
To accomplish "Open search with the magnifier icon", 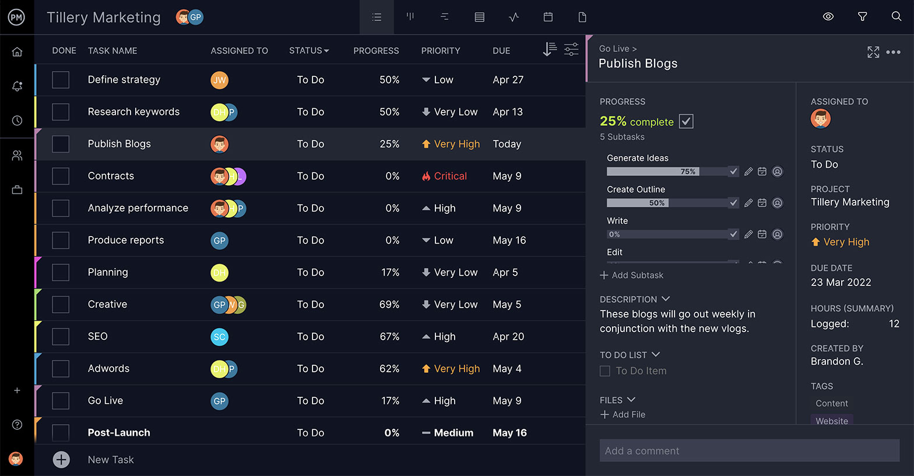I will [897, 17].
